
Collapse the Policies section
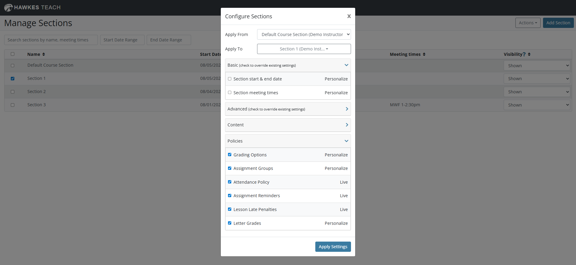tap(346, 141)
